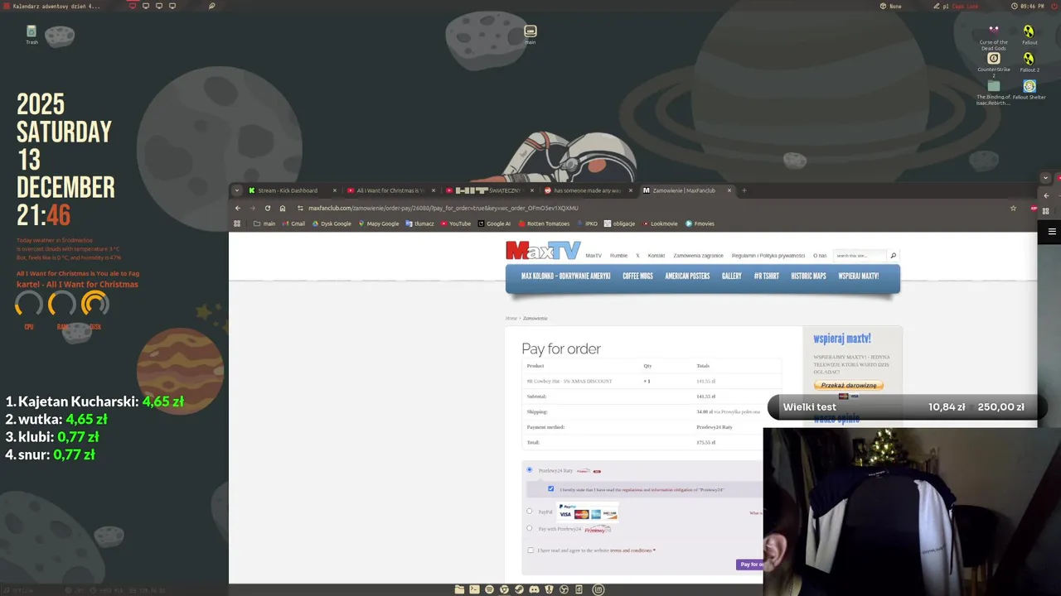The height and width of the screenshot is (596, 1061).
Task: Switch to 'has someone made any way' tab
Action: tap(588, 190)
